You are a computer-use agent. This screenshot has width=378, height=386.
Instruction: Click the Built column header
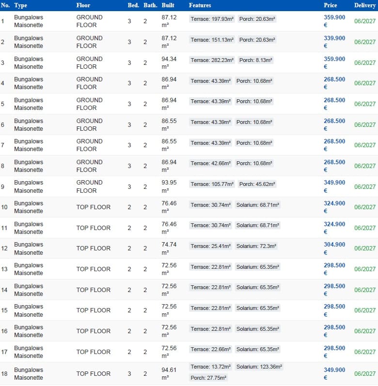[x=168, y=5]
